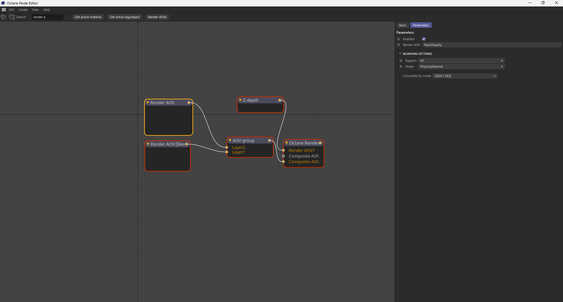Select the Parameters tab
563x302 pixels.
(421, 25)
